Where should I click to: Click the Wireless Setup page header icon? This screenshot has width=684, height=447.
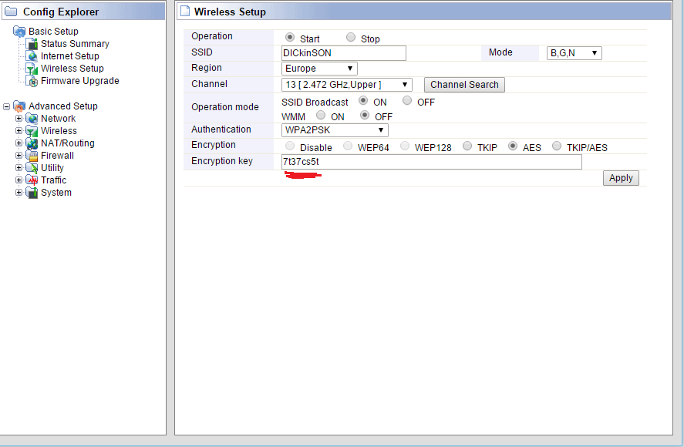pos(185,12)
